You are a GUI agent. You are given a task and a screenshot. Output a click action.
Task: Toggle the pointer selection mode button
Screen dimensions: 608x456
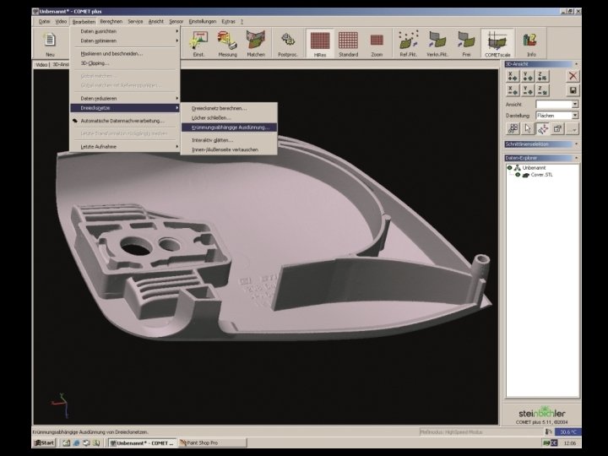(527, 129)
